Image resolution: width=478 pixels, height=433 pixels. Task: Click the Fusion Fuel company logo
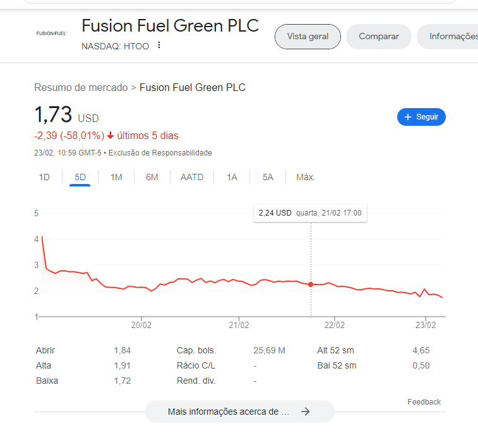click(52, 33)
